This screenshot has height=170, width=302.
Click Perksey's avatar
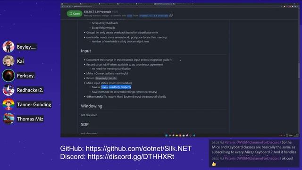point(8,76)
